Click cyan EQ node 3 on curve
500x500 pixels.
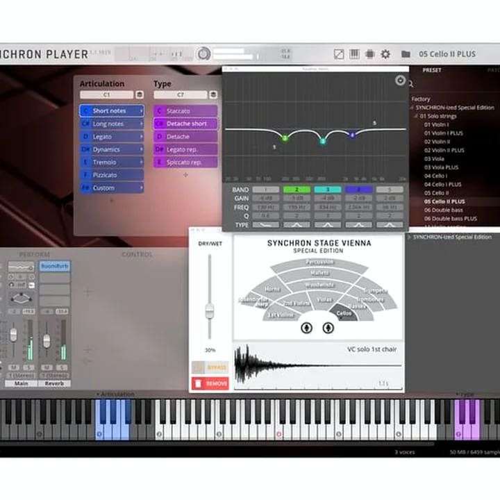323,141
